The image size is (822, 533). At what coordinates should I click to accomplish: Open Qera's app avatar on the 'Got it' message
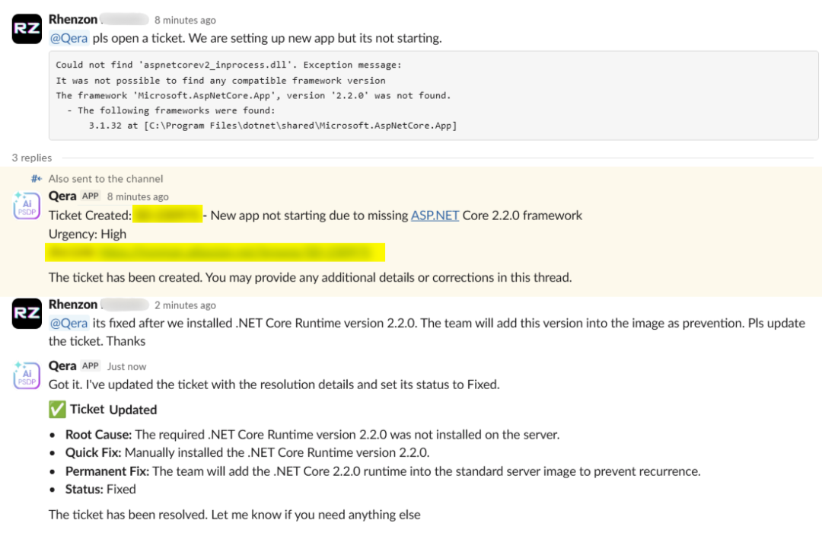[27, 375]
